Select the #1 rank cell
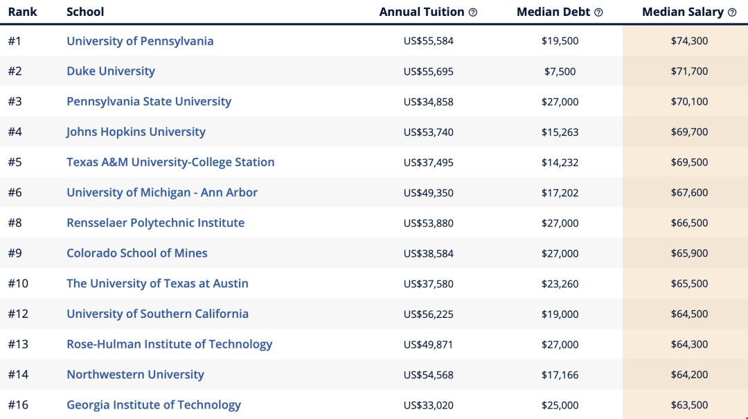This screenshot has width=748, height=419. [15, 41]
